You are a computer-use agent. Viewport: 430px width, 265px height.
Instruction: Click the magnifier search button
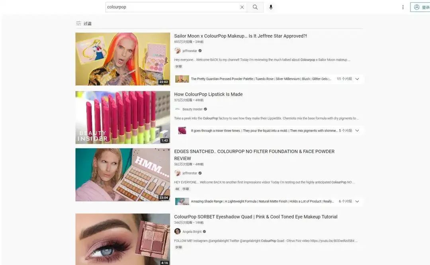[255, 7]
